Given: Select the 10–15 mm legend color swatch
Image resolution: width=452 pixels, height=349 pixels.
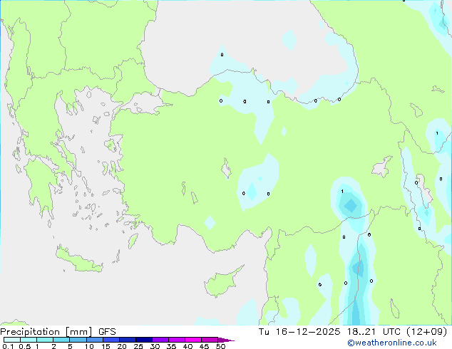Looking at the screenshot, I should click(95, 340).
